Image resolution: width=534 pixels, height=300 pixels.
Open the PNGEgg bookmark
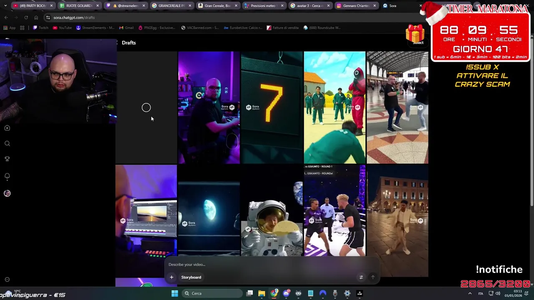tap(156, 28)
